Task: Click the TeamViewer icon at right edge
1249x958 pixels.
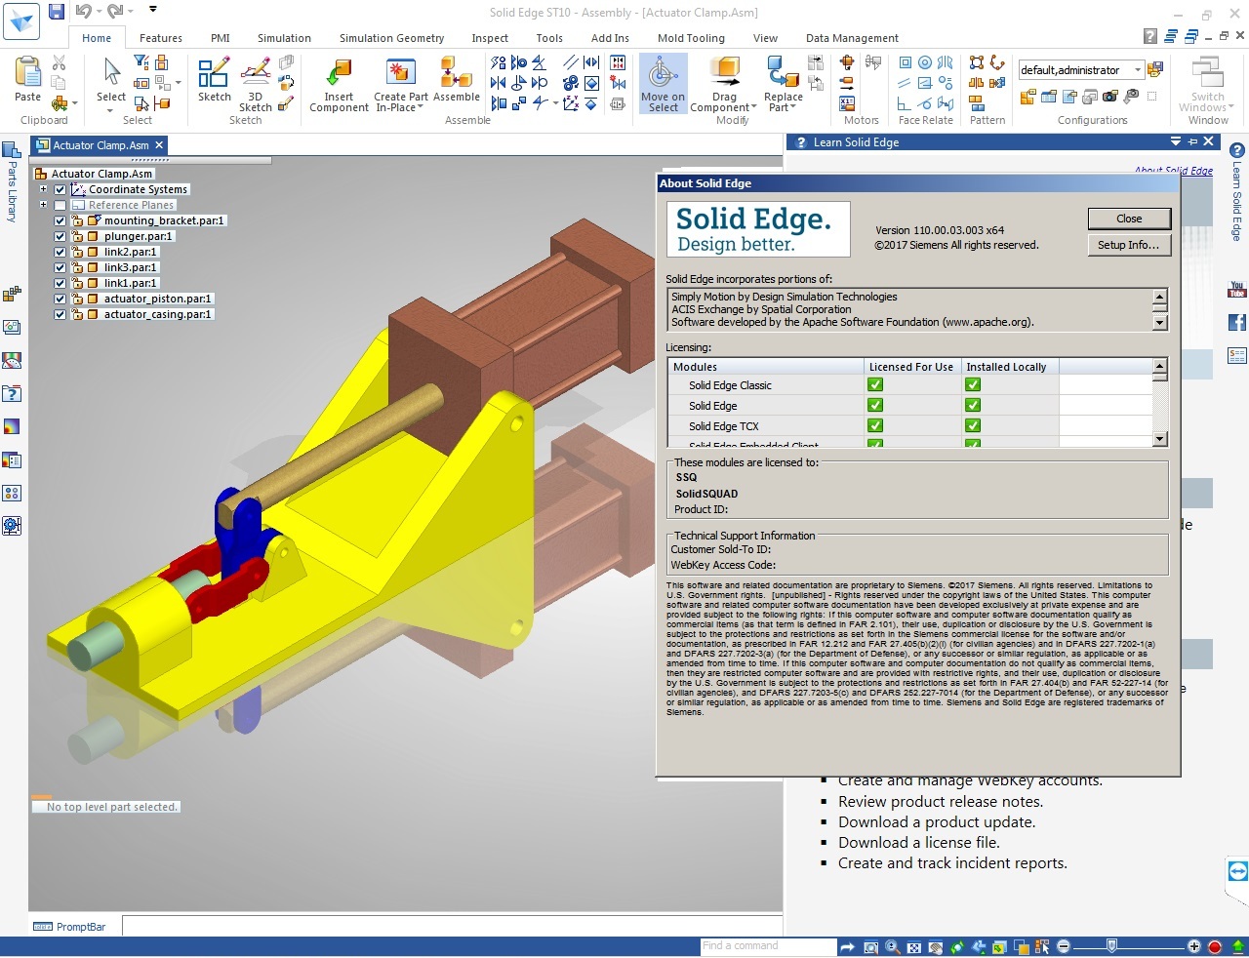Action: [x=1238, y=872]
